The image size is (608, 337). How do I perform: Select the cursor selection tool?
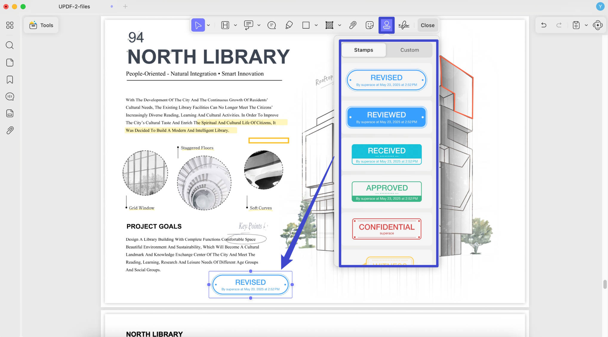click(x=198, y=25)
